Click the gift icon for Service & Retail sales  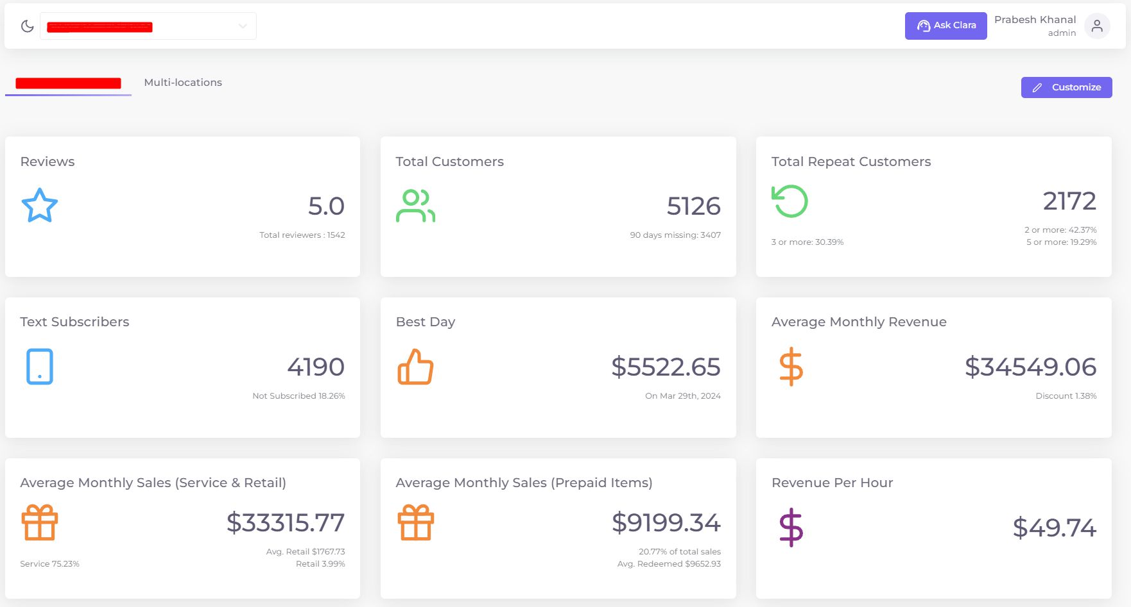click(x=39, y=522)
